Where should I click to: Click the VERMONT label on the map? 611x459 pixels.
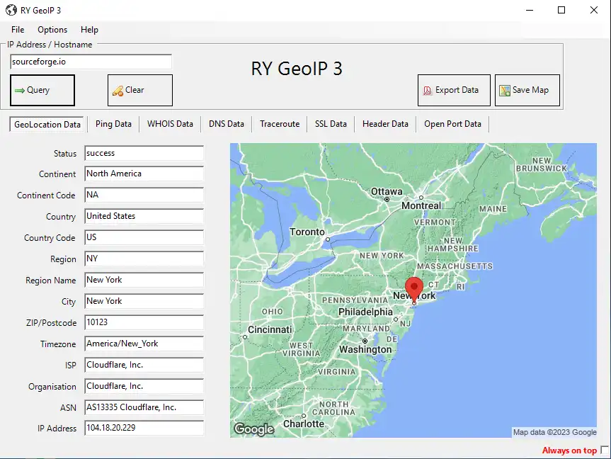click(x=435, y=222)
